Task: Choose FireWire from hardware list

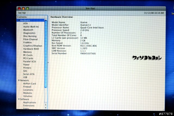Action: (x=27, y=43)
